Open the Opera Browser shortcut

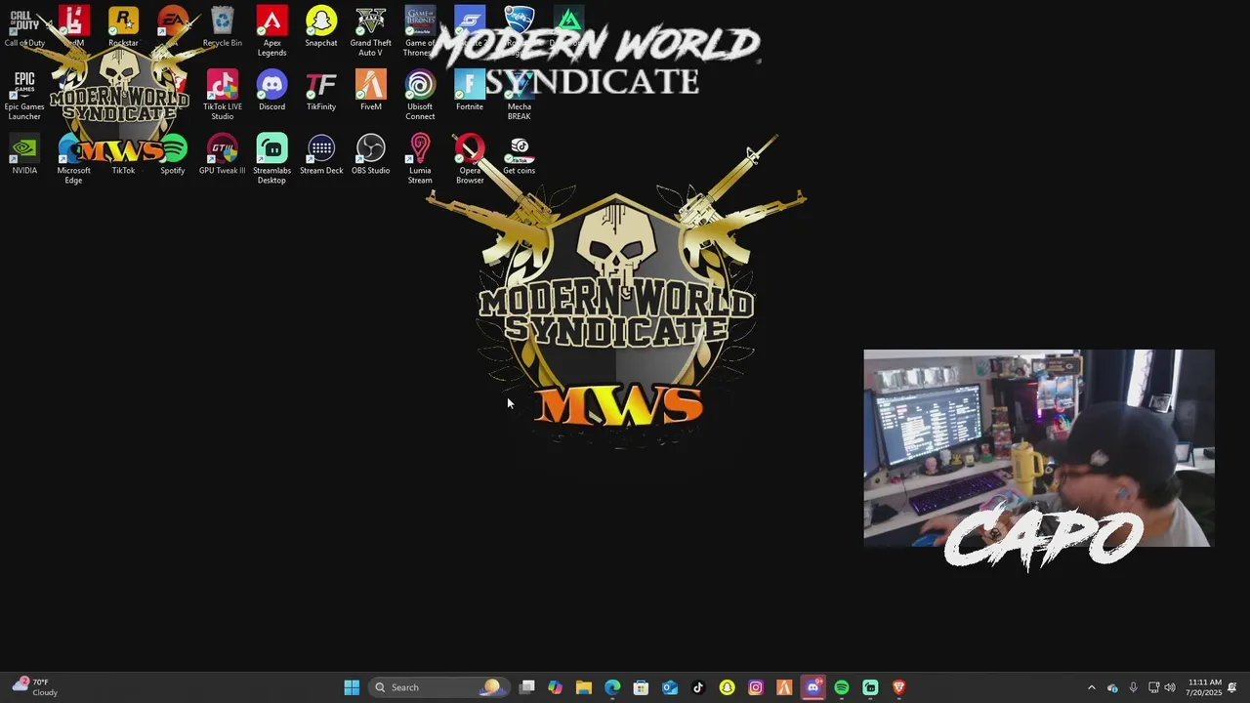tap(470, 159)
